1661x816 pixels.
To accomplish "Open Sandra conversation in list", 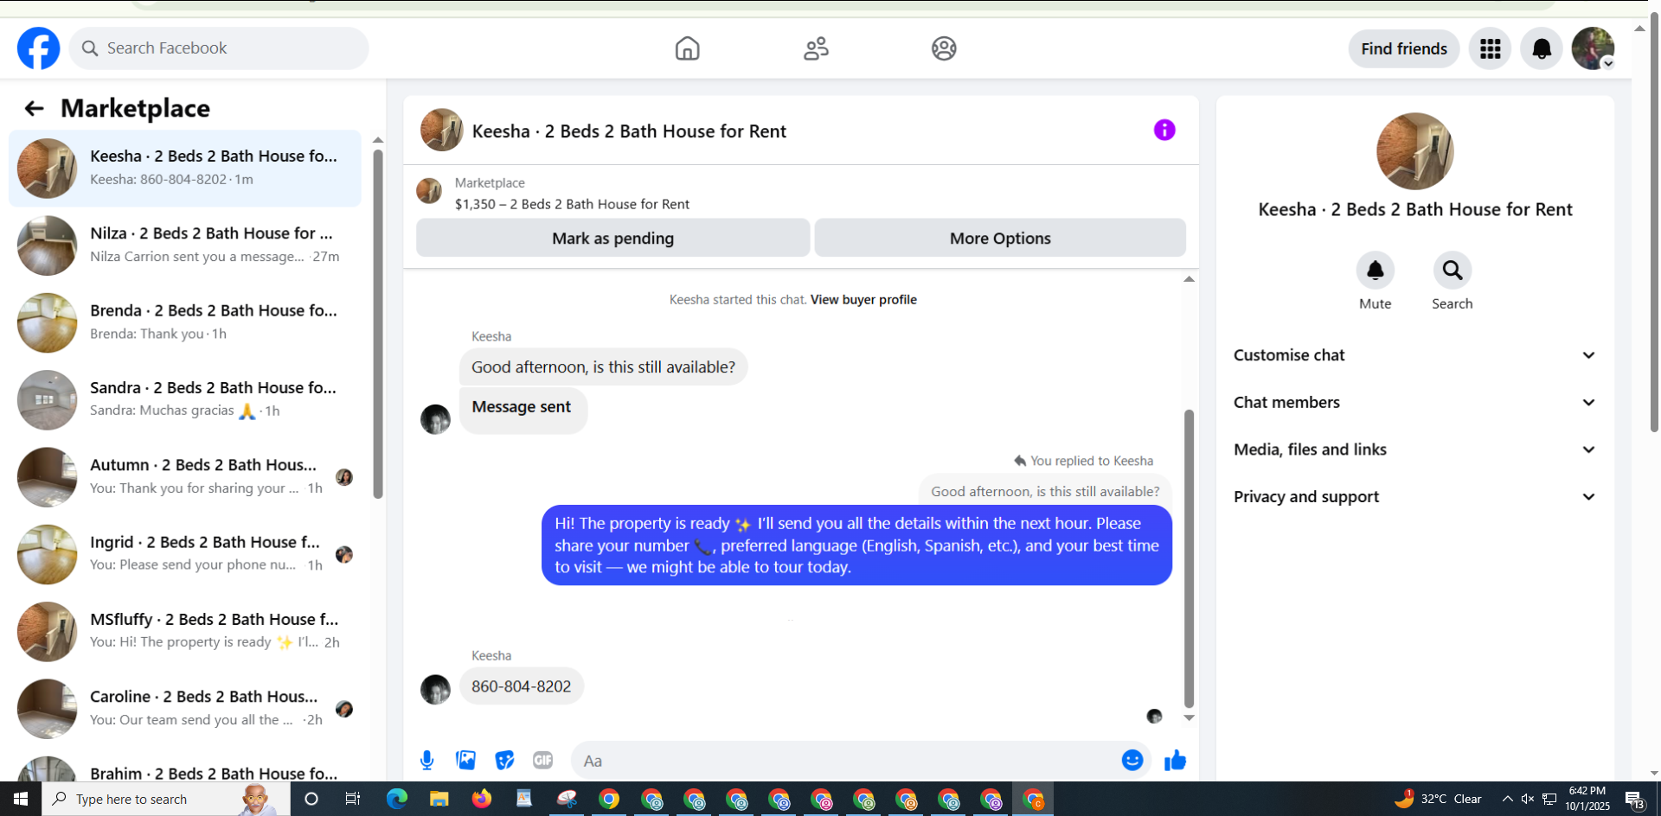I will click(185, 400).
